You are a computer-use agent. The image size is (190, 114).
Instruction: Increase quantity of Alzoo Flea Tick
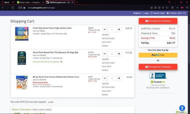pos(119,54)
